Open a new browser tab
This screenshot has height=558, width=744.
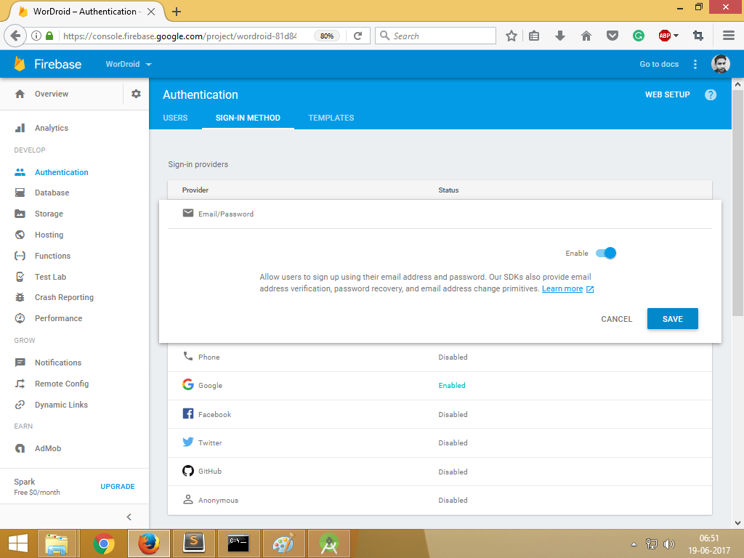(177, 12)
